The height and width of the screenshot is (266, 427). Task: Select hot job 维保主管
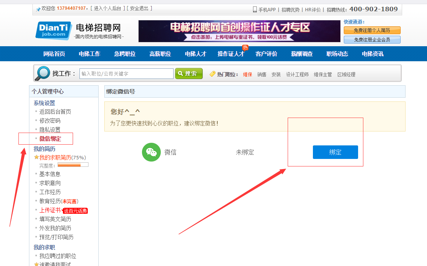323,74
